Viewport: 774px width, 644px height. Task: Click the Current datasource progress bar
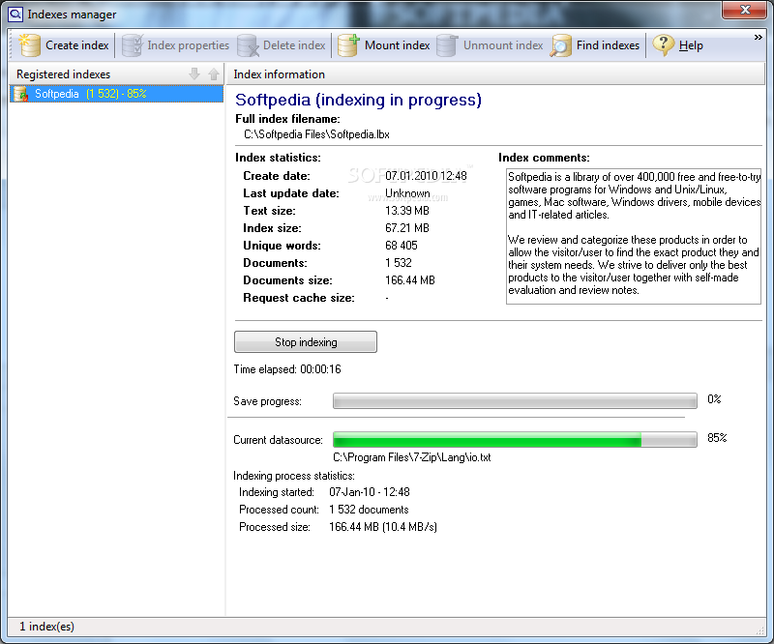point(515,439)
